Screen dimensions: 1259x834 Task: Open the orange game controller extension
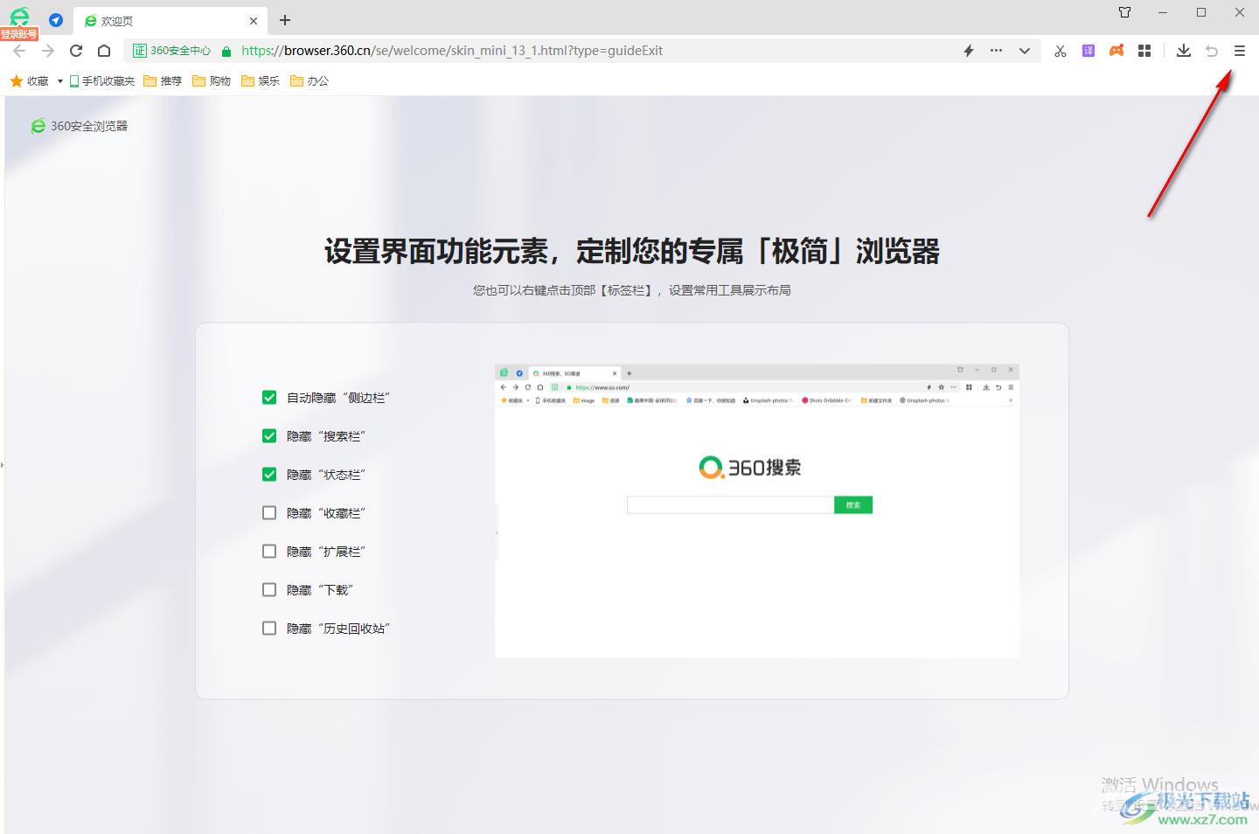click(1116, 51)
